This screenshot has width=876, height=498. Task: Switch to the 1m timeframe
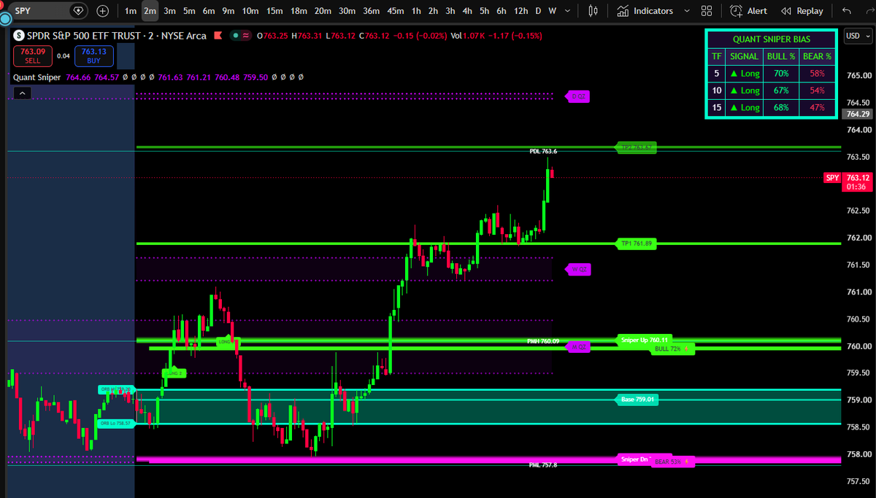130,11
